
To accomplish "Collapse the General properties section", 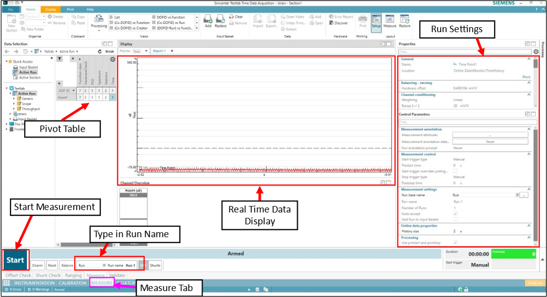I will pos(529,59).
